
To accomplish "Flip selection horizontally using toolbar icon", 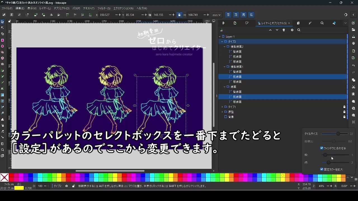I will pos(51,15).
